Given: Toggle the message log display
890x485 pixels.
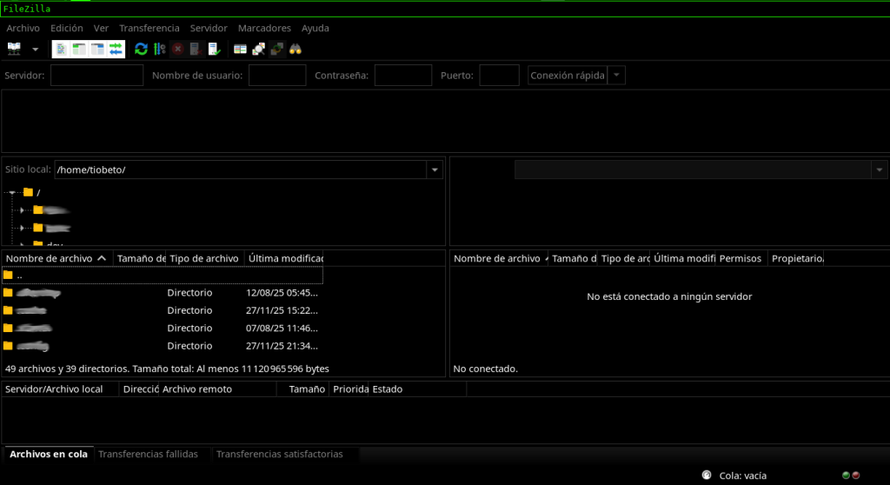Looking at the screenshot, I should (61, 50).
